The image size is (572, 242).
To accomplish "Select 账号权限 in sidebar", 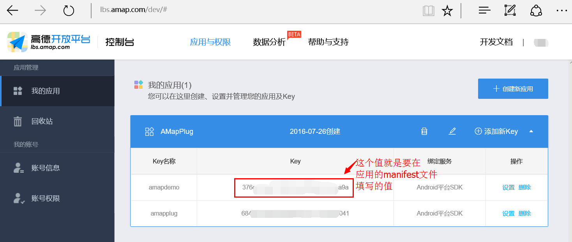I will 57,198.
